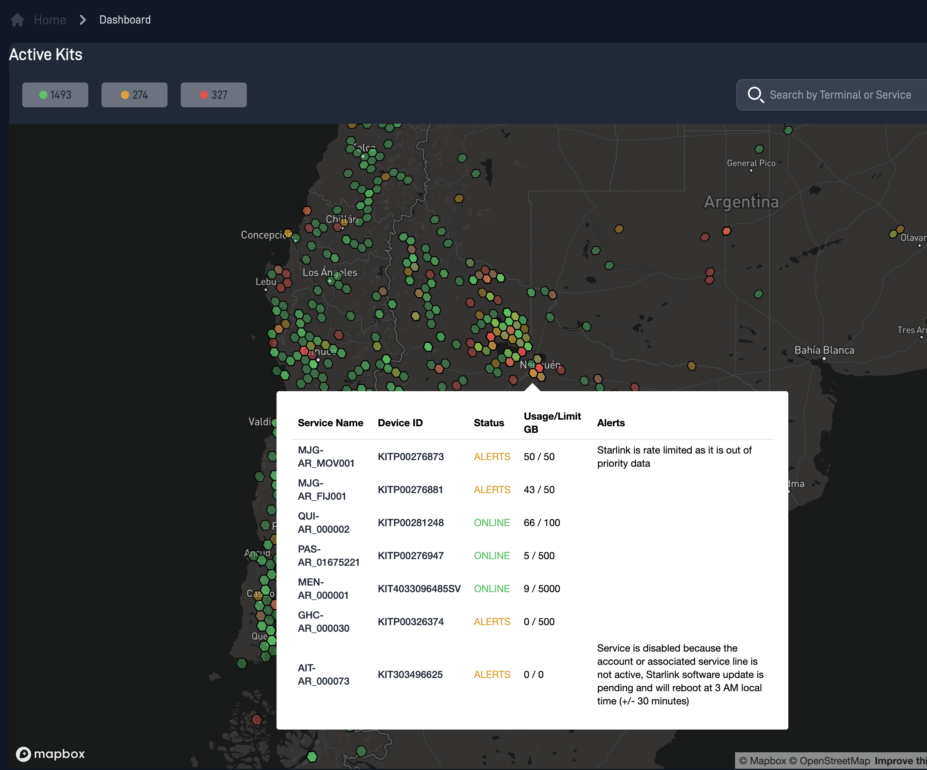Sort the table by Status column
927x770 pixels.
(489, 422)
